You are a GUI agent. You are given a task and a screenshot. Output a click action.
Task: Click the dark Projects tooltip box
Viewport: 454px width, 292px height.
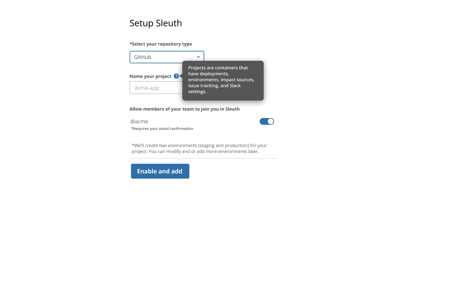(x=223, y=80)
